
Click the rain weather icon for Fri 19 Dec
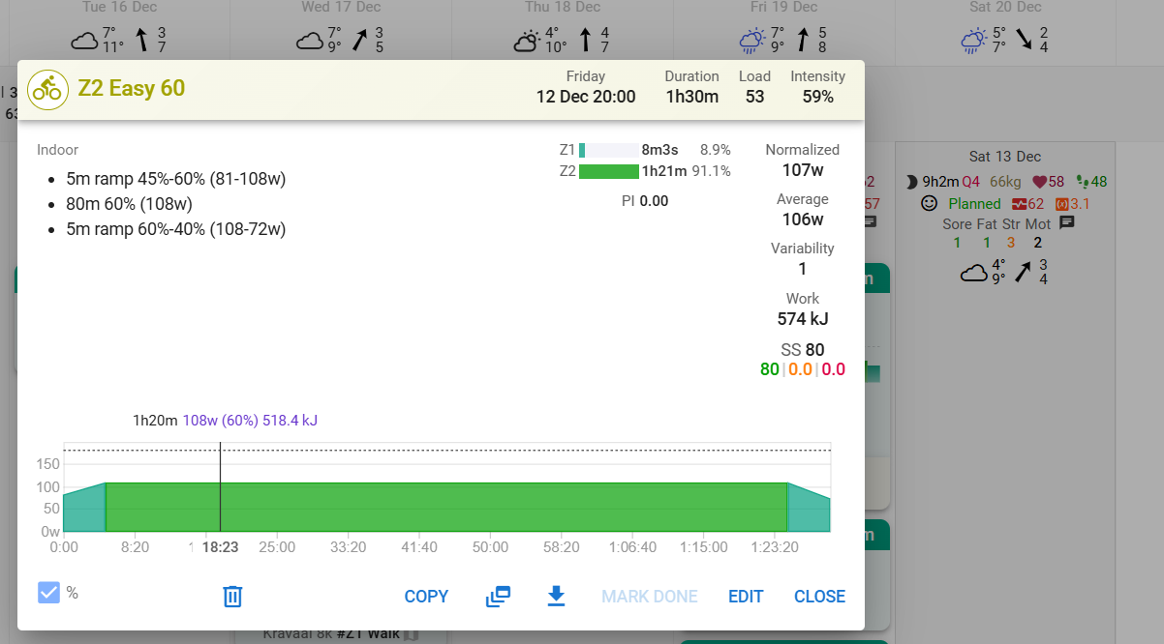pos(751,42)
